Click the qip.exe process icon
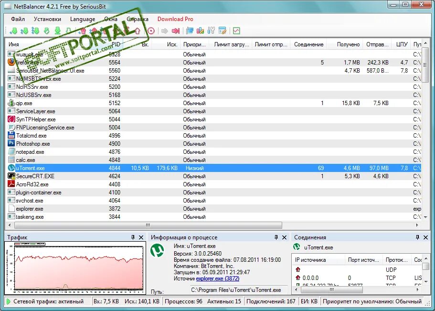This screenshot has height=311, width=435. pyautogui.click(x=11, y=103)
